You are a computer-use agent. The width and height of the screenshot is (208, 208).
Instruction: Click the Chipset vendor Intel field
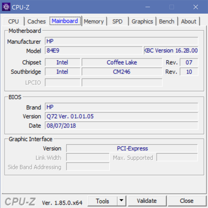point(63,62)
